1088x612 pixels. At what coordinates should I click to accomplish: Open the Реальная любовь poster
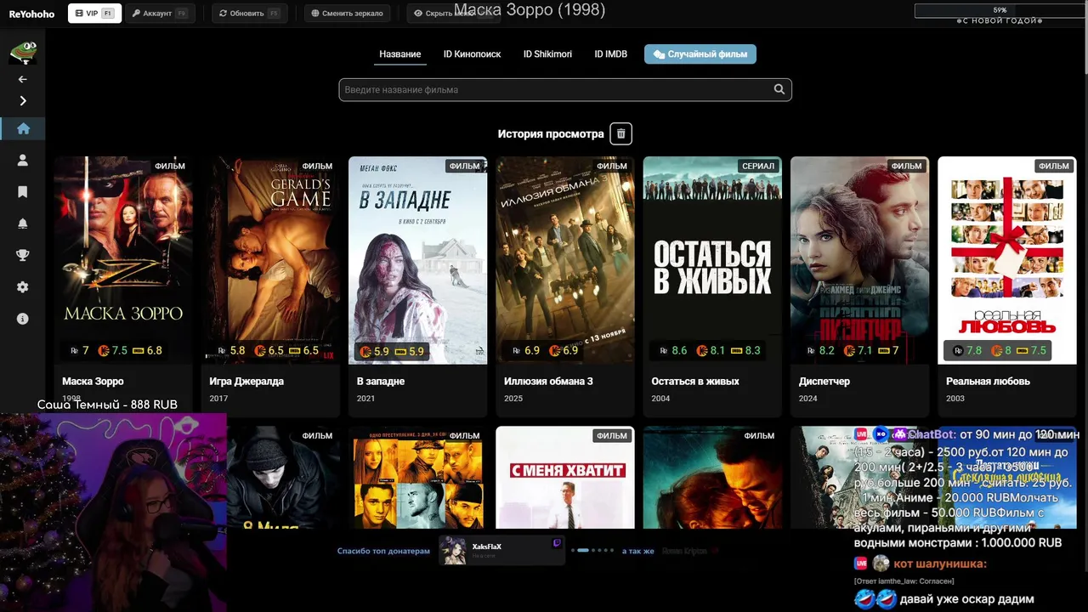(x=1007, y=260)
